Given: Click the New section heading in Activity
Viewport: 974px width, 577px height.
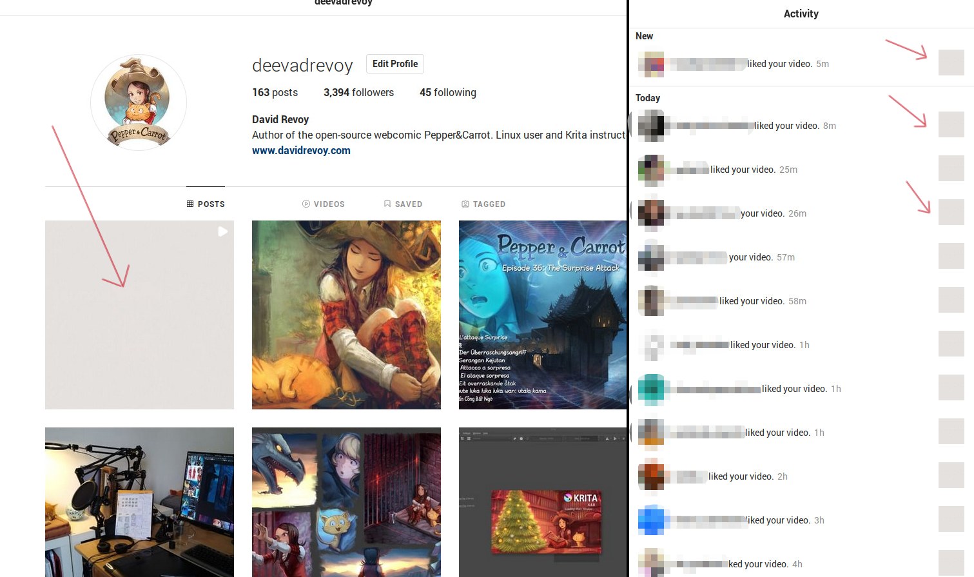Looking at the screenshot, I should pos(644,36).
